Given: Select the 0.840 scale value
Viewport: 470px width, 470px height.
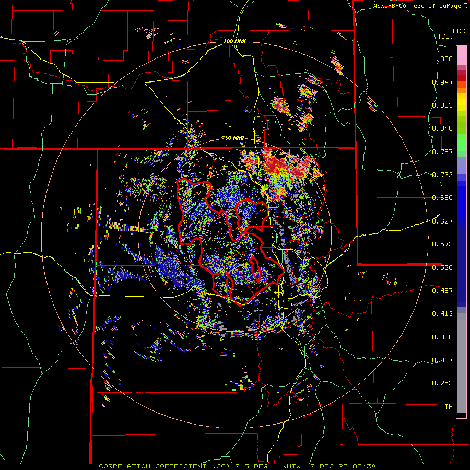Looking at the screenshot, I should (442, 128).
